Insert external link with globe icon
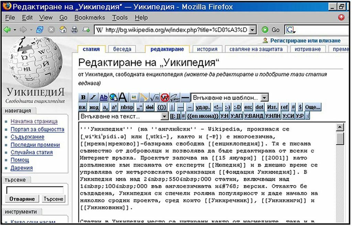The height and width of the screenshot is (226, 352). (x=113, y=97)
